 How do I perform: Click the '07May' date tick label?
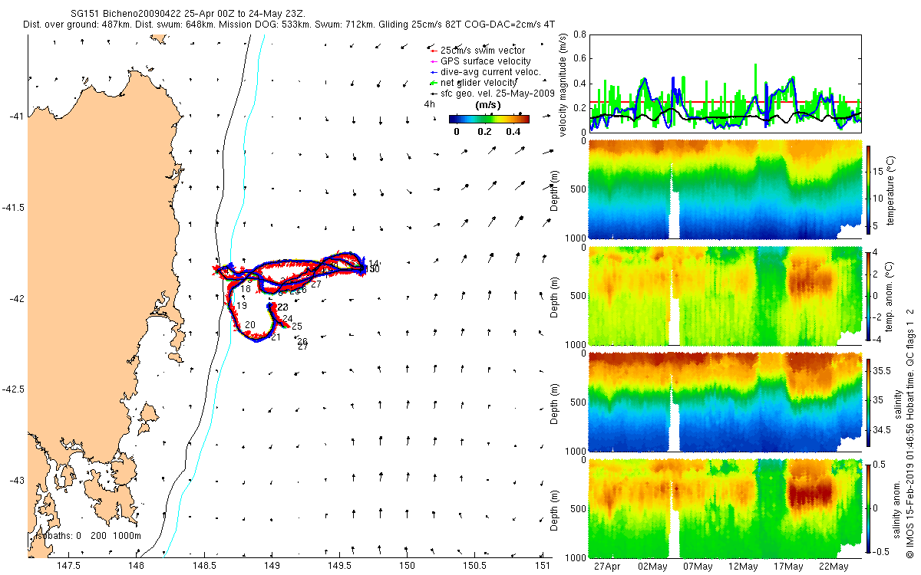point(697,567)
